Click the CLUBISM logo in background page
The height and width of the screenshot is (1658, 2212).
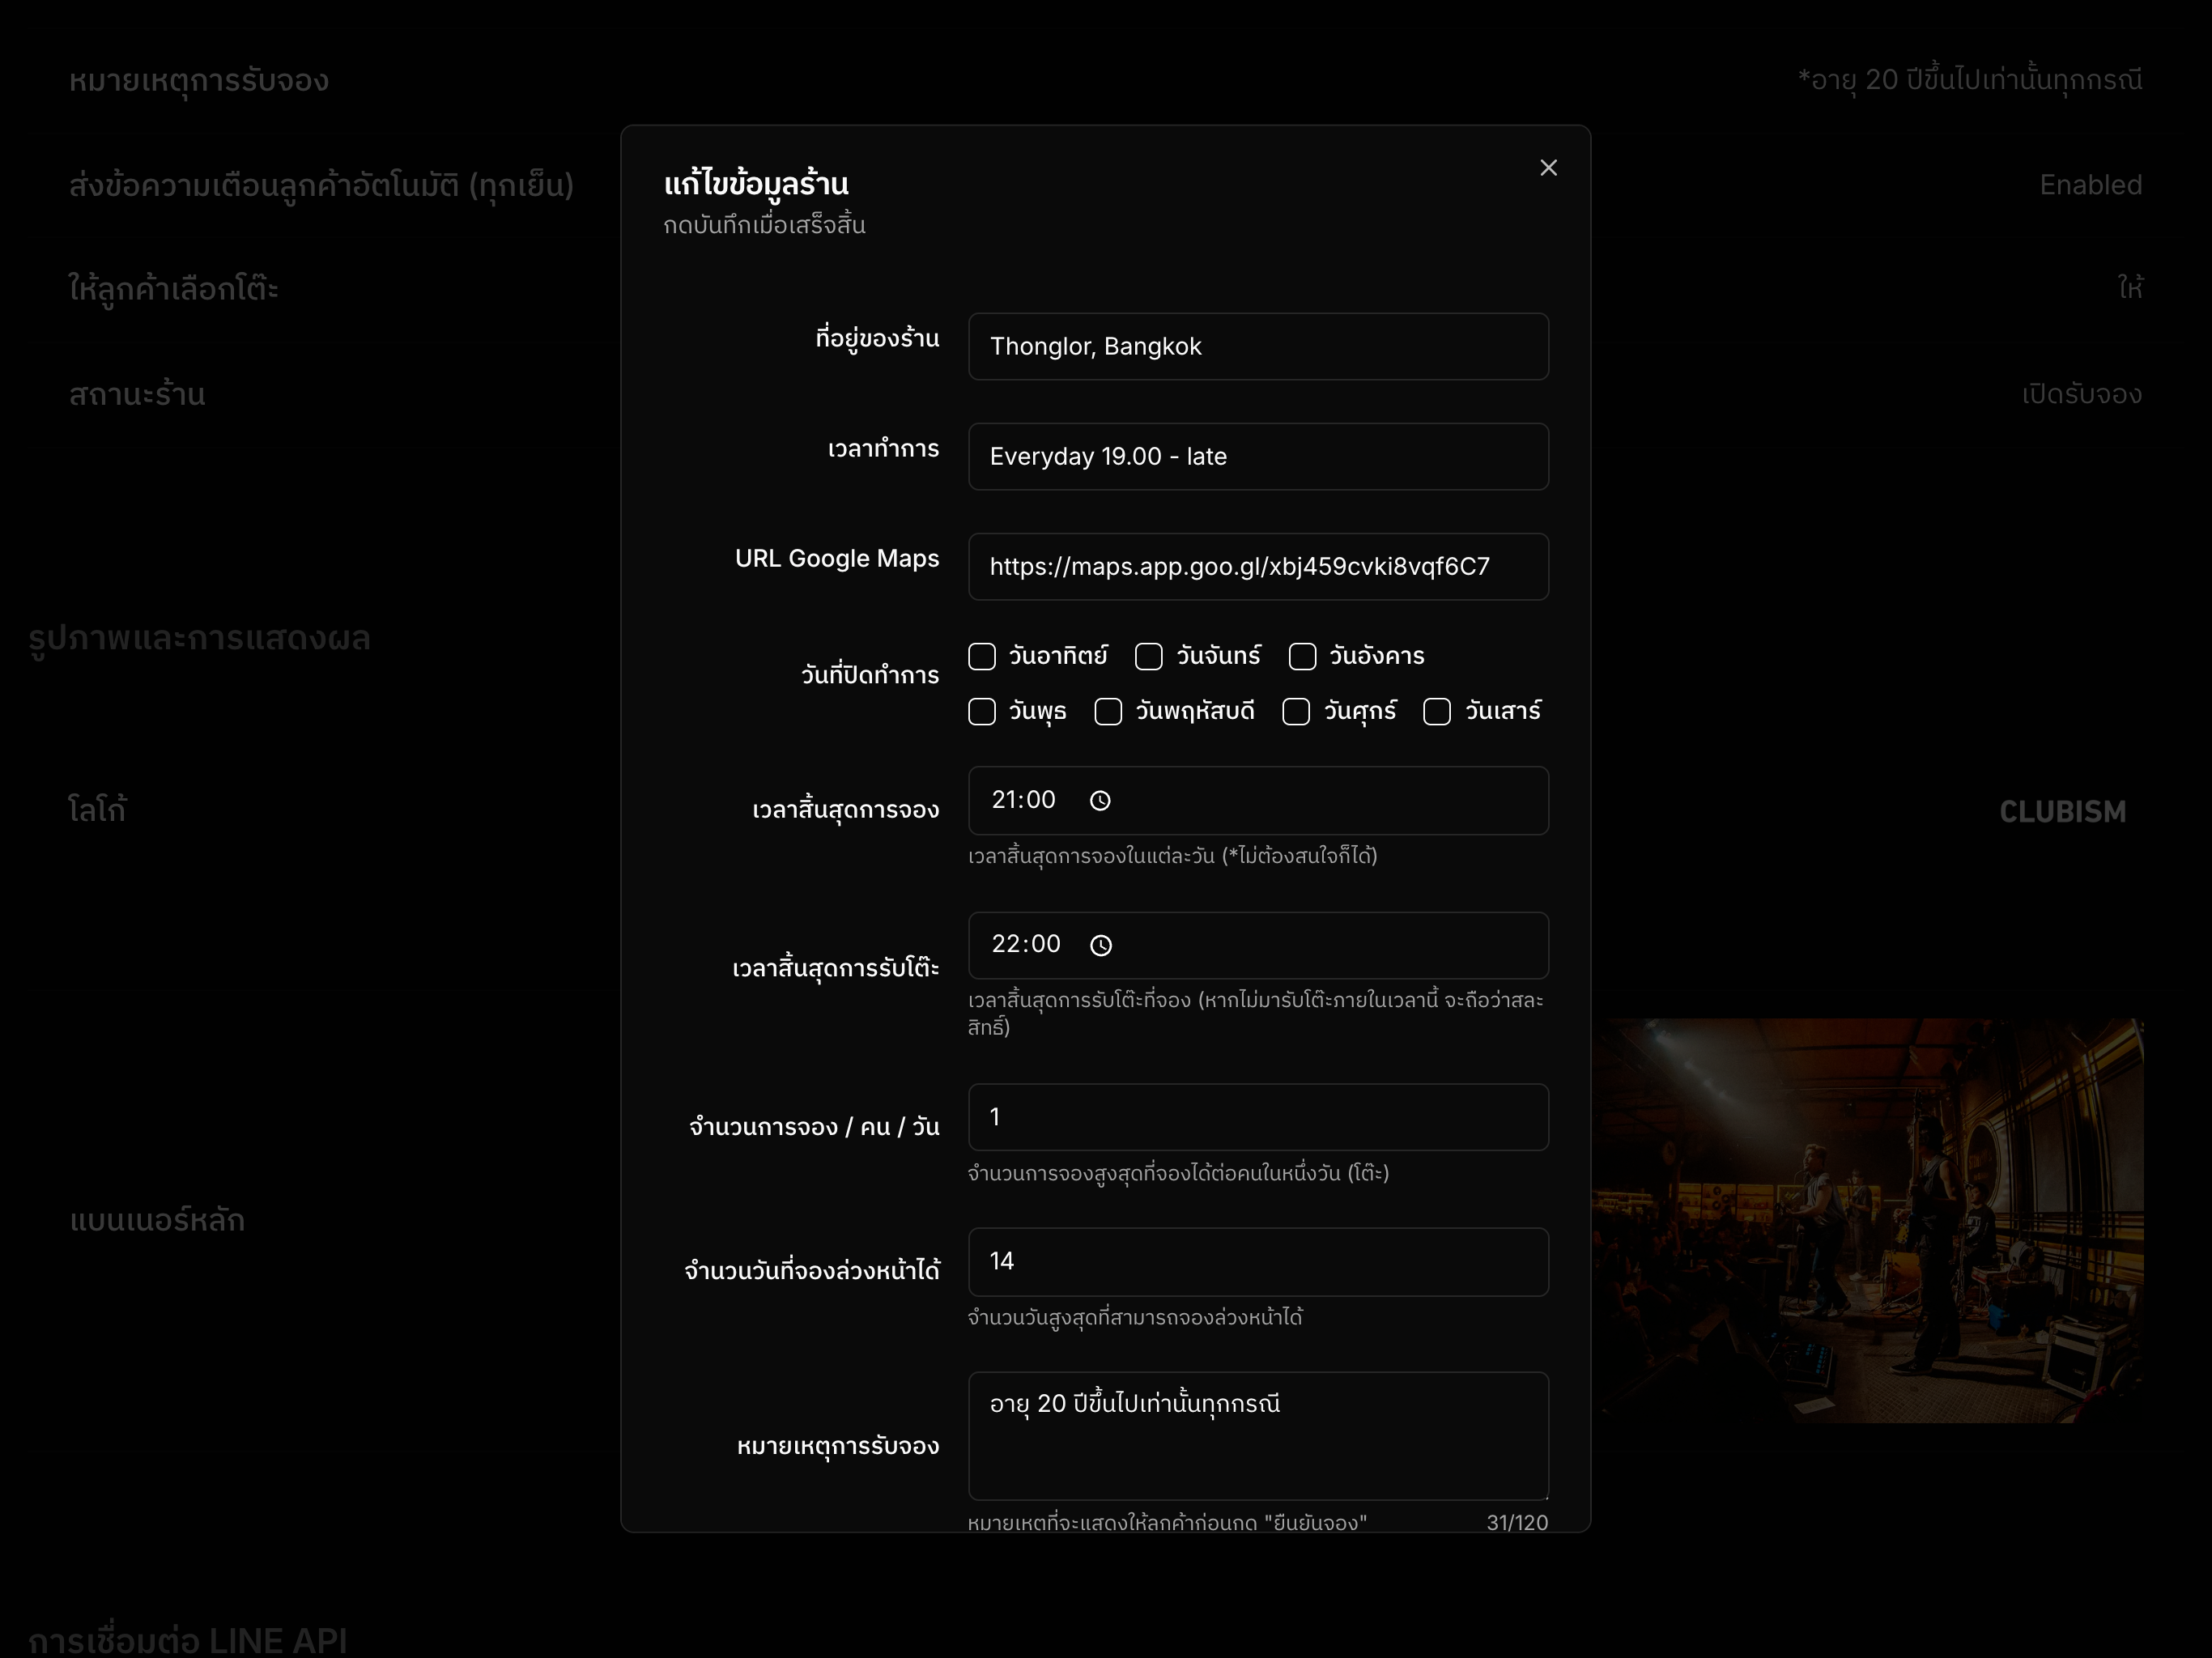click(x=2062, y=811)
